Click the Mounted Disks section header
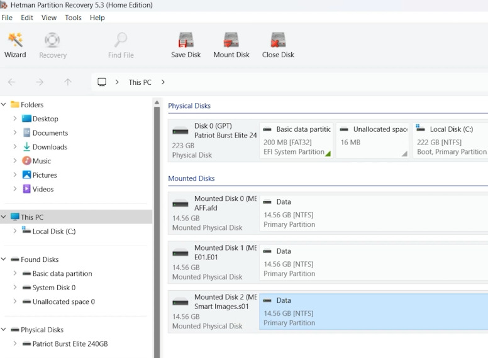488x358 pixels. (x=191, y=178)
